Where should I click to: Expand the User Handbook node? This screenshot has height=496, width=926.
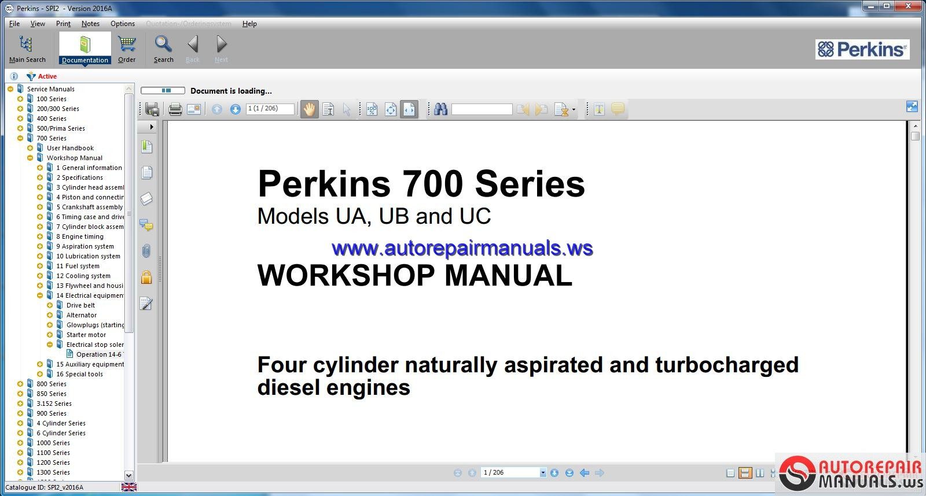tap(30, 148)
